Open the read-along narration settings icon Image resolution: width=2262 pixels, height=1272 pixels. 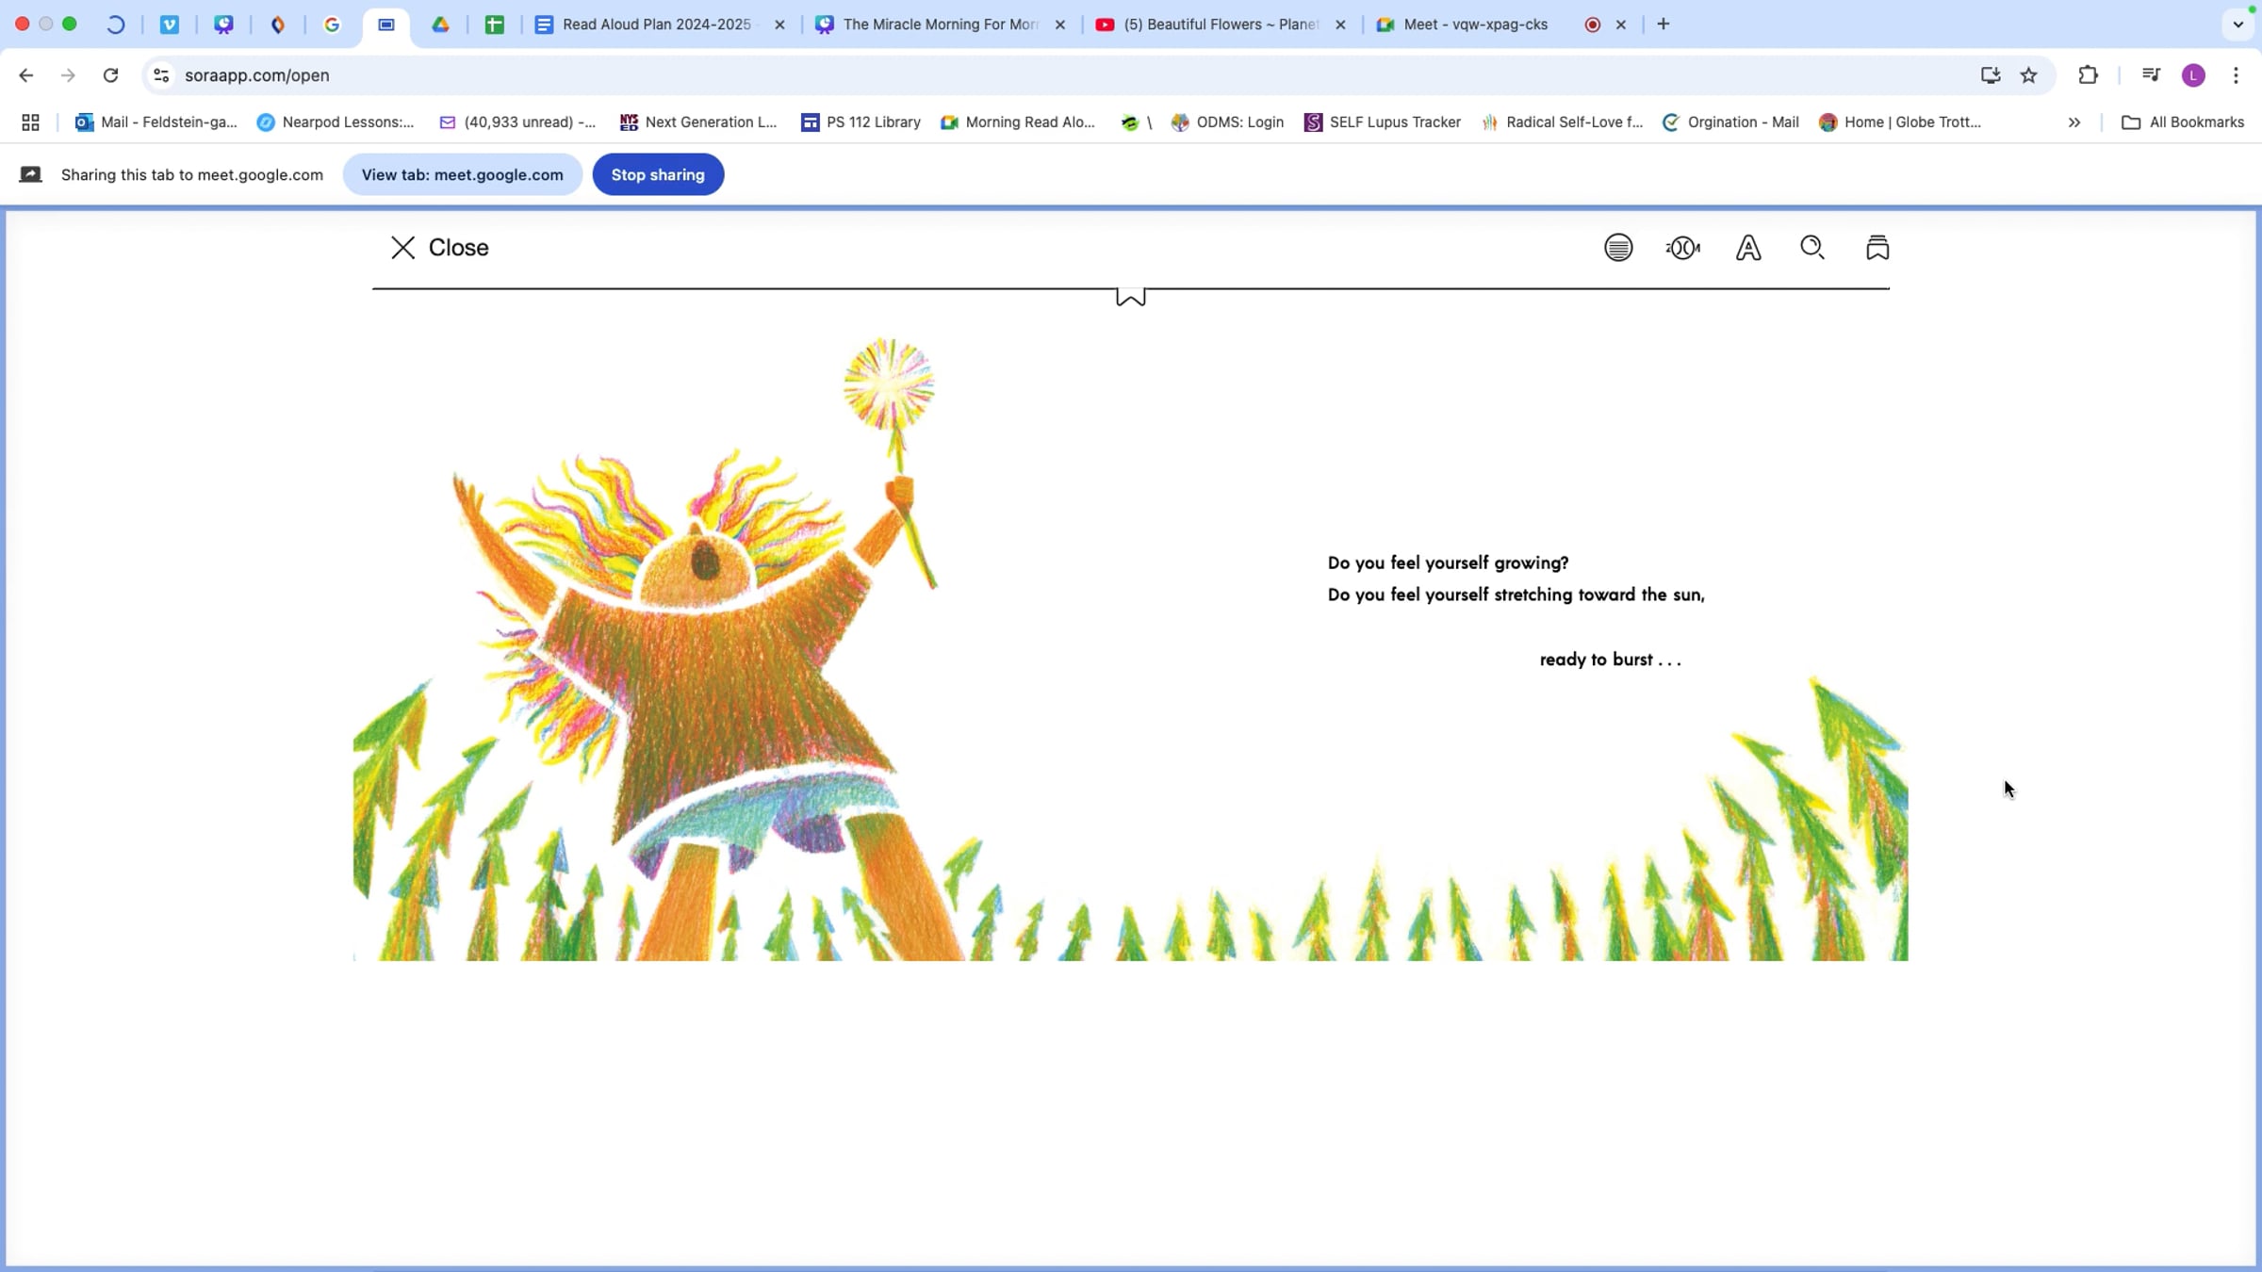point(1683,248)
